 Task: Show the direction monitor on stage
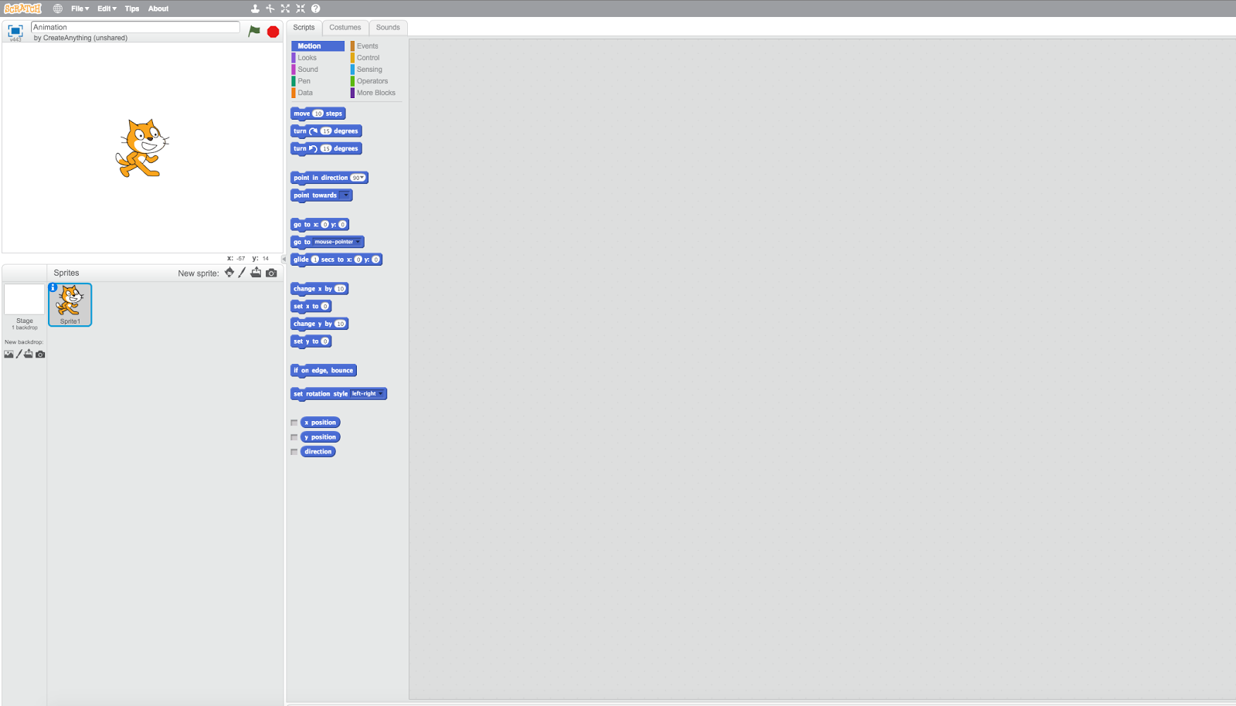[x=294, y=452]
